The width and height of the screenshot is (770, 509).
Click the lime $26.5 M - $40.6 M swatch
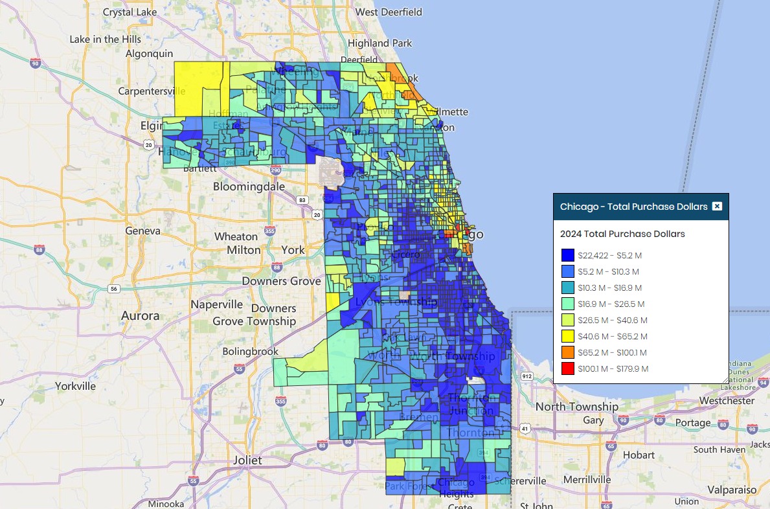[568, 320]
